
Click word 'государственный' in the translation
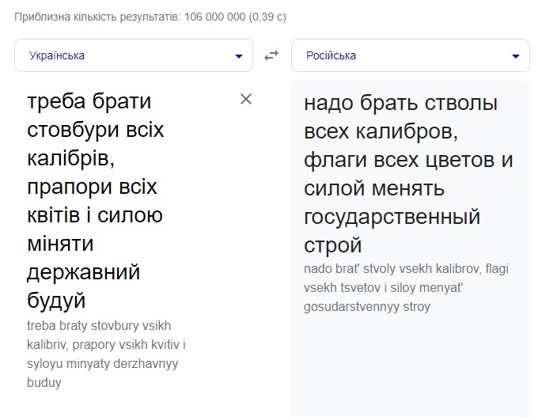(x=392, y=217)
